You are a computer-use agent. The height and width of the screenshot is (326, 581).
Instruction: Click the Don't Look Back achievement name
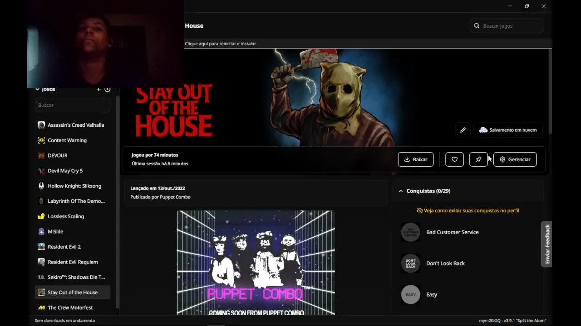(445, 264)
